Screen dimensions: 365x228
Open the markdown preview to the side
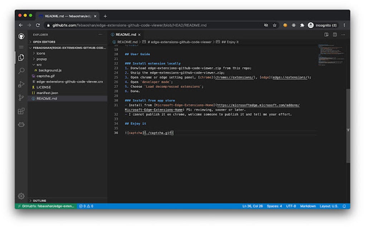click(326, 35)
